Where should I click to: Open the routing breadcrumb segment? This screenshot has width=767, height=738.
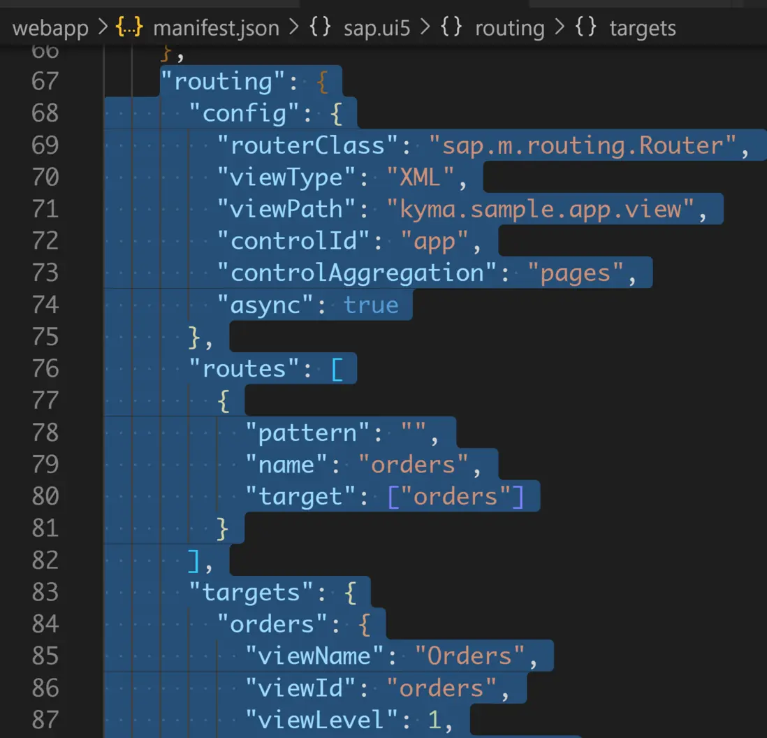(510, 29)
